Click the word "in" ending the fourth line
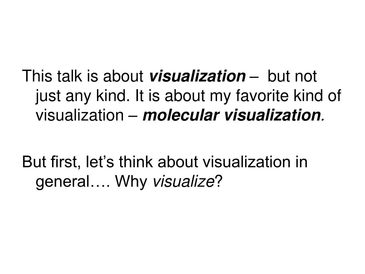The height and width of the screenshot is (274, 365). click(302, 162)
